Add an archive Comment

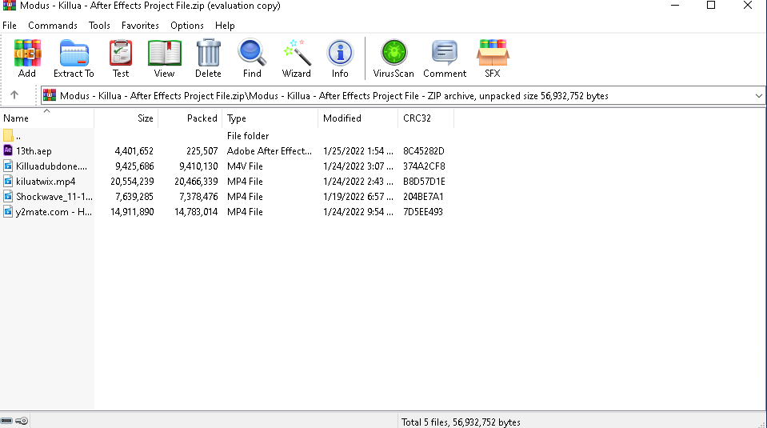pyautogui.click(x=445, y=53)
